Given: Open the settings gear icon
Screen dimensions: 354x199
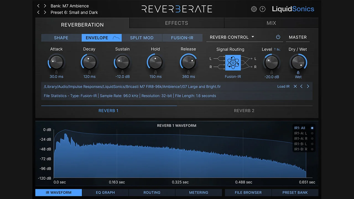Looking at the screenshot, I should click(254, 9).
